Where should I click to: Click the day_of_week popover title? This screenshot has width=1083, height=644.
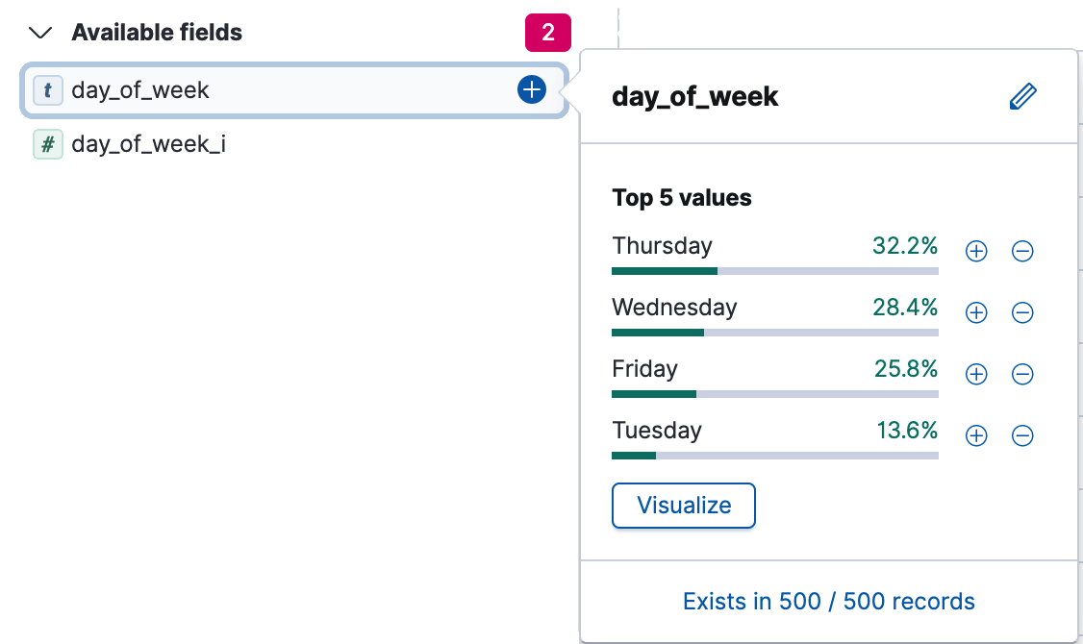pos(695,96)
